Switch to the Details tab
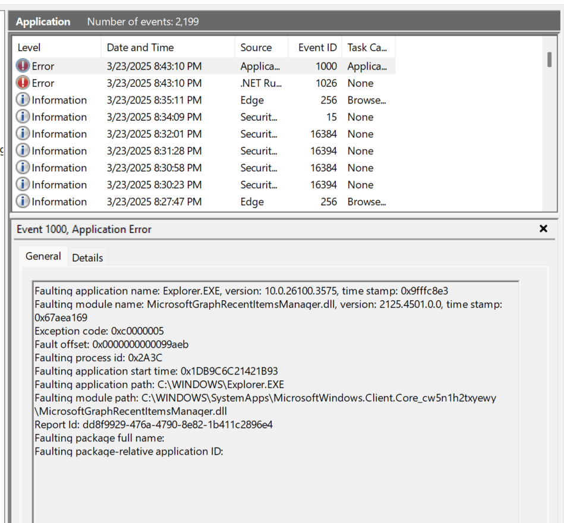The image size is (564, 523). 87,257
